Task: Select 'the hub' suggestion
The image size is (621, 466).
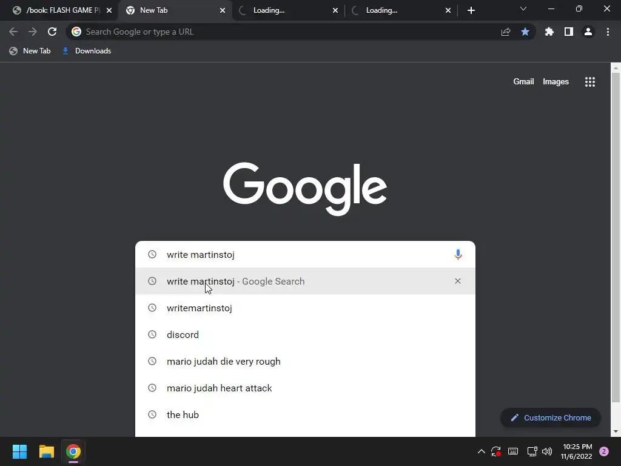Action: click(305, 414)
